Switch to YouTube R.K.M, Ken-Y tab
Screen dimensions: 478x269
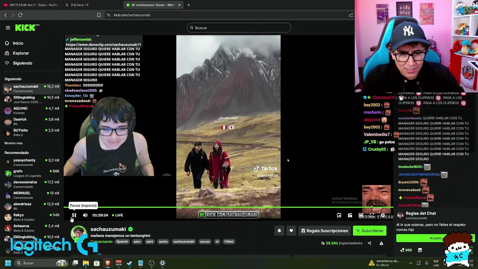click(31, 5)
